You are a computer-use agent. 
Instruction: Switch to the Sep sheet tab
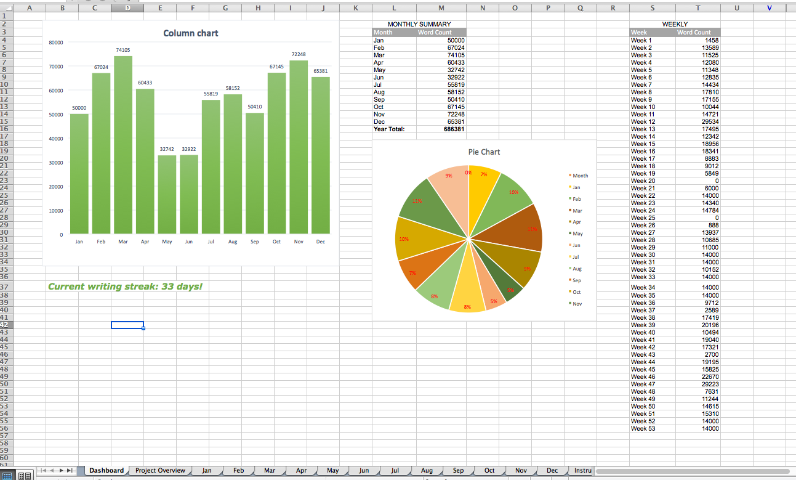pos(458,471)
